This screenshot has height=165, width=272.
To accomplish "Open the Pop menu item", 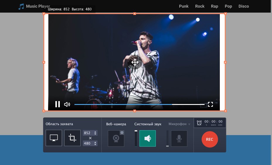I will click(x=228, y=6).
